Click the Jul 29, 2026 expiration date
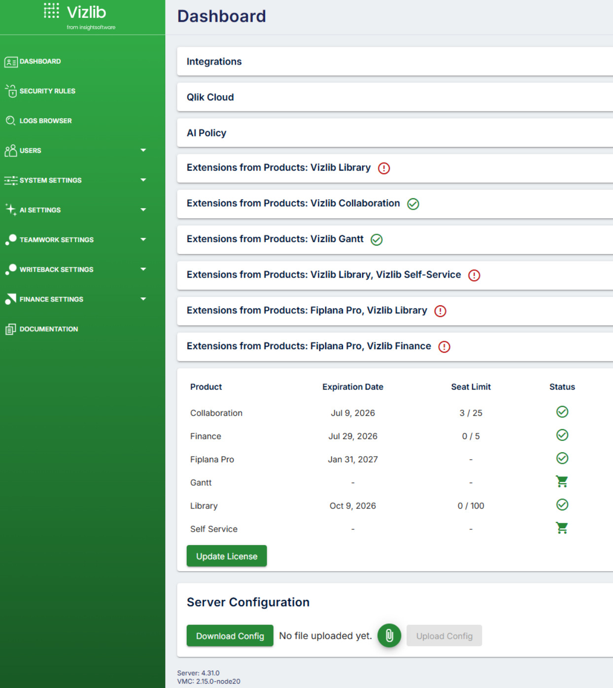613x688 pixels. click(353, 436)
